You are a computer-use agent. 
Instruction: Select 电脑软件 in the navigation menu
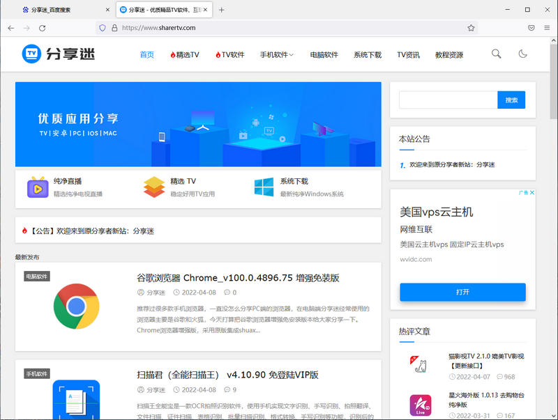324,54
